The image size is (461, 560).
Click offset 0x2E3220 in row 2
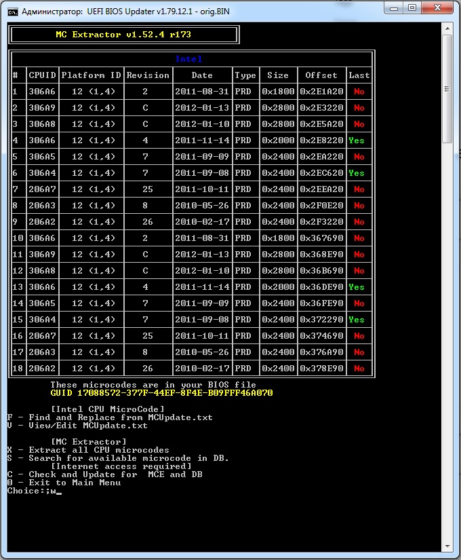click(321, 108)
